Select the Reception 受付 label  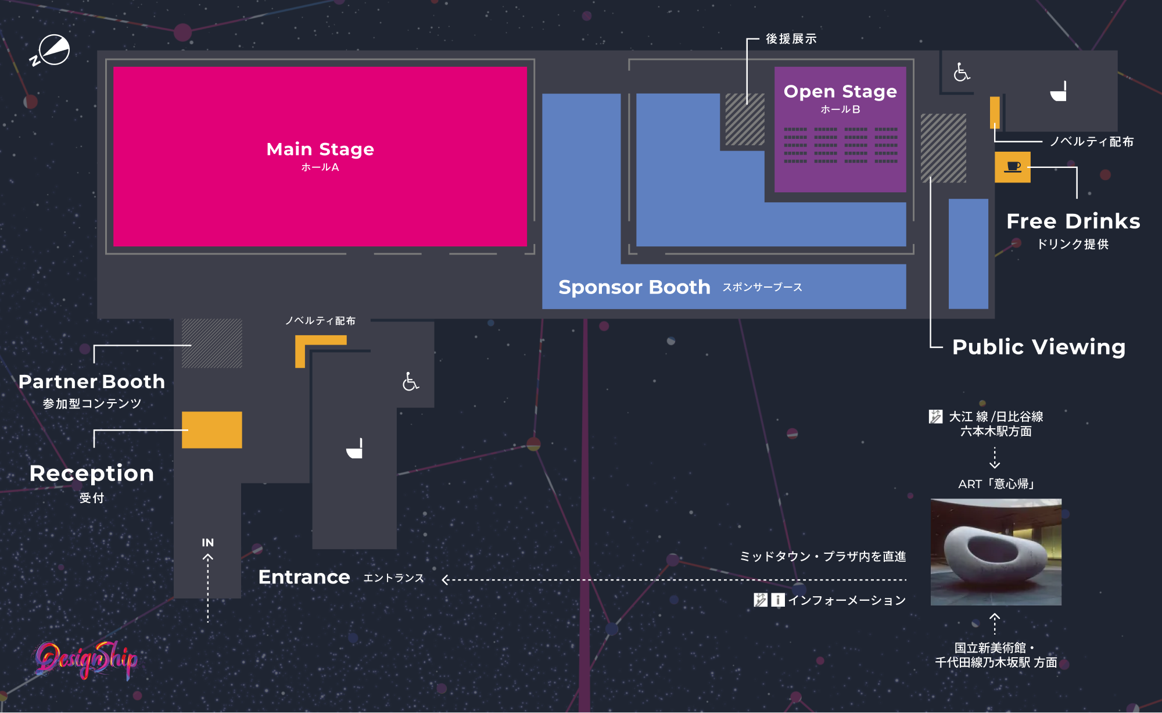coord(92,474)
